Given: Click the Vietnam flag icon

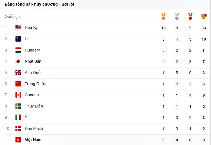Looking at the screenshot, I should click(18, 140).
